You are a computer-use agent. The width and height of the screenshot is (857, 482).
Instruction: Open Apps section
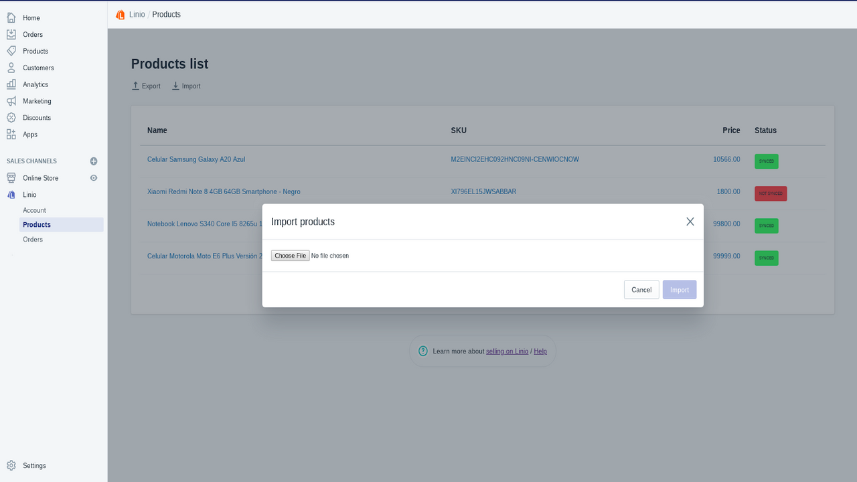coord(30,135)
